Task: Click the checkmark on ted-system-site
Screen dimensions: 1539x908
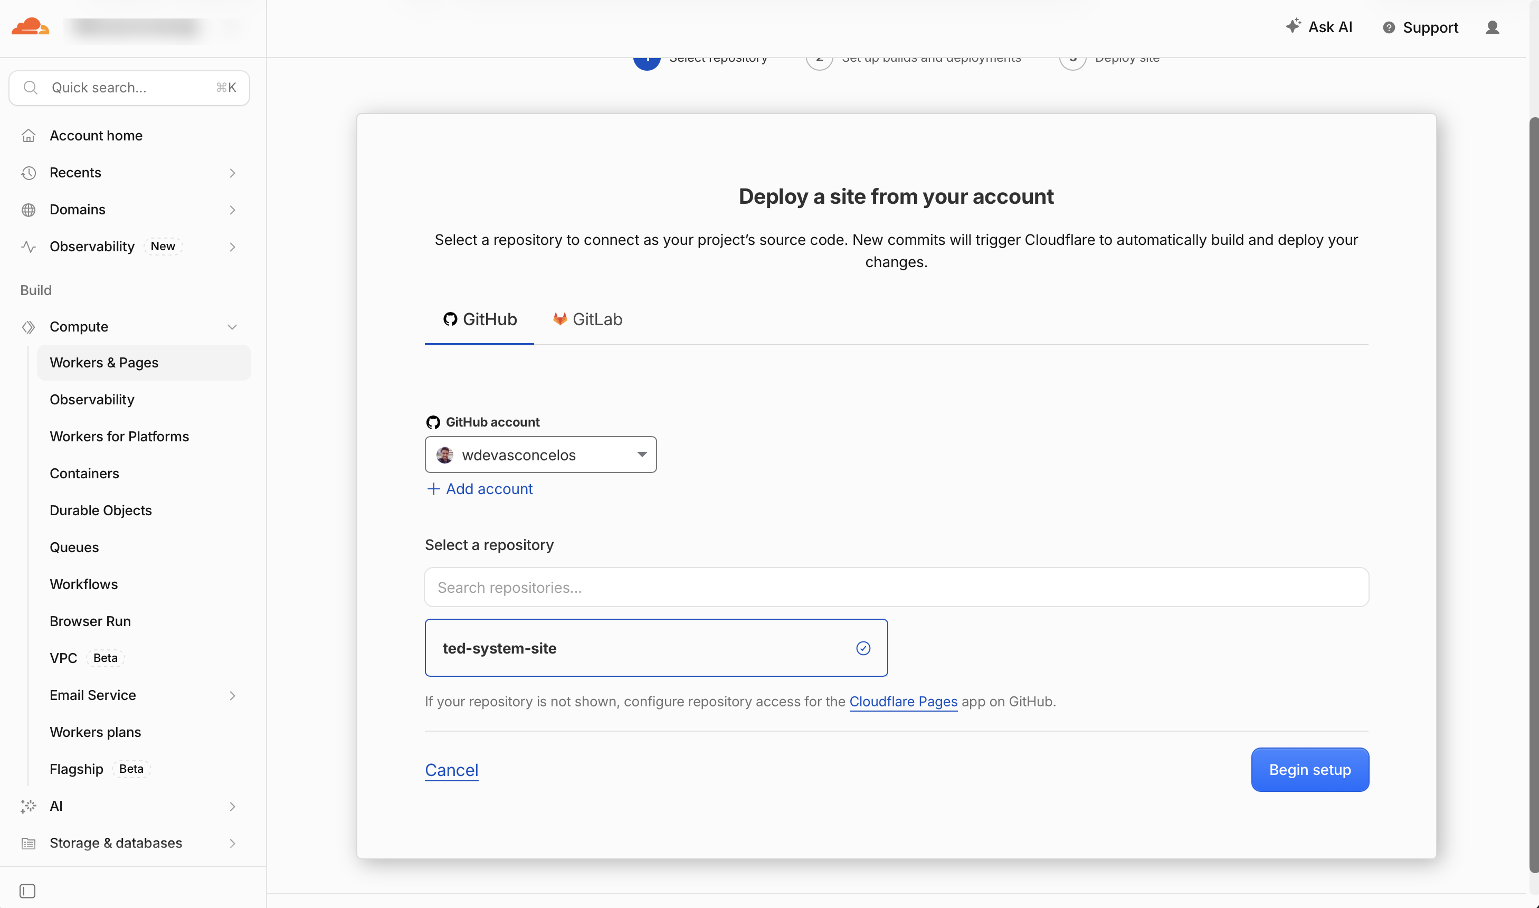Action: pos(863,648)
